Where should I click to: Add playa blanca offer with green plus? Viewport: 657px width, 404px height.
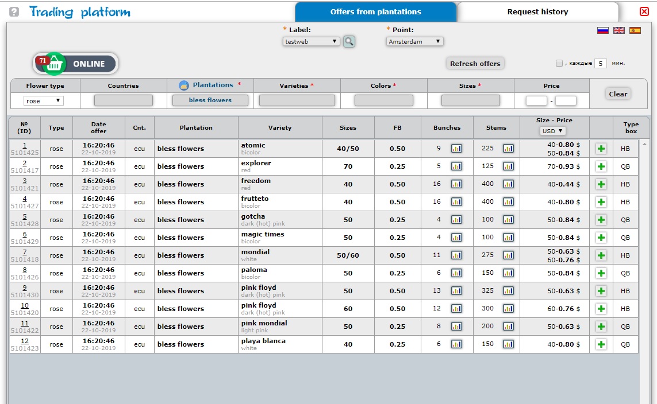tap(601, 344)
